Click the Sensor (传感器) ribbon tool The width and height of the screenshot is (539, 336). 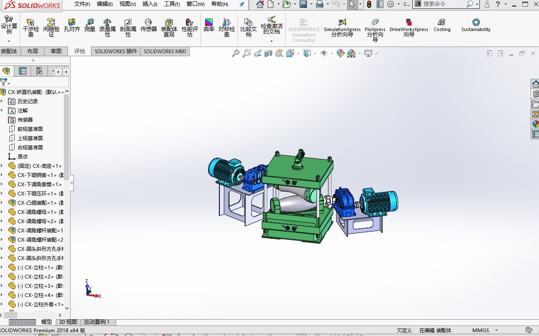pyautogui.click(x=148, y=25)
